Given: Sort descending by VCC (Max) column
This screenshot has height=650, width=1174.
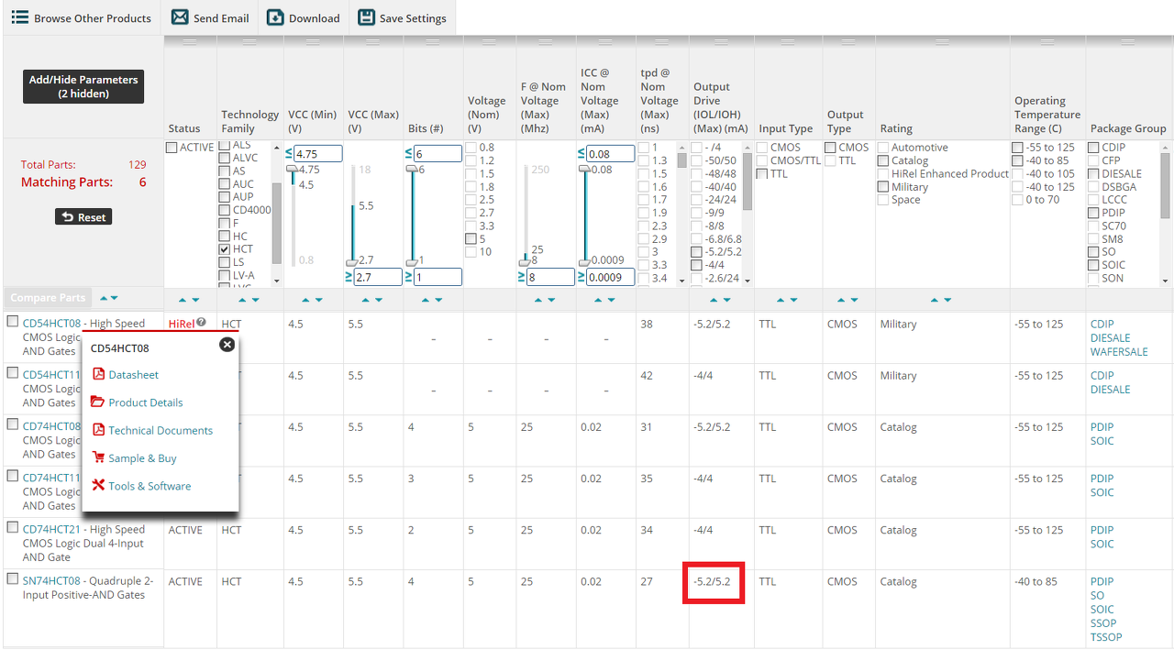Looking at the screenshot, I should (x=379, y=300).
